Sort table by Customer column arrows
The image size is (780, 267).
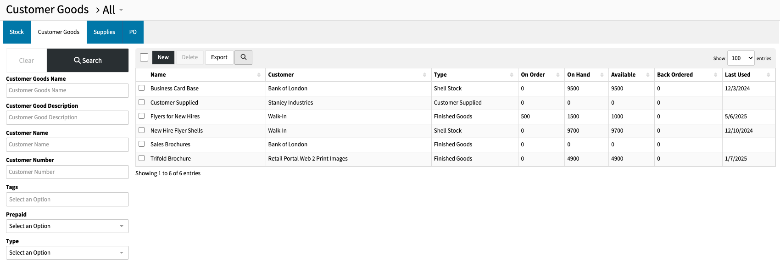point(424,75)
